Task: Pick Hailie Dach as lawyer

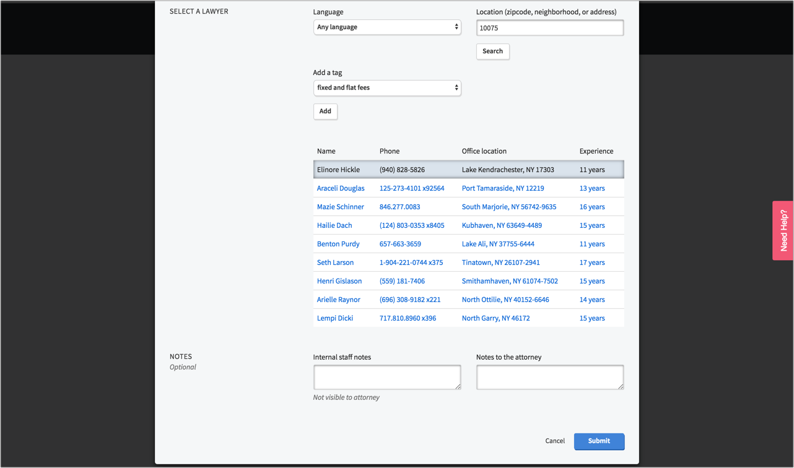Action: (334, 225)
